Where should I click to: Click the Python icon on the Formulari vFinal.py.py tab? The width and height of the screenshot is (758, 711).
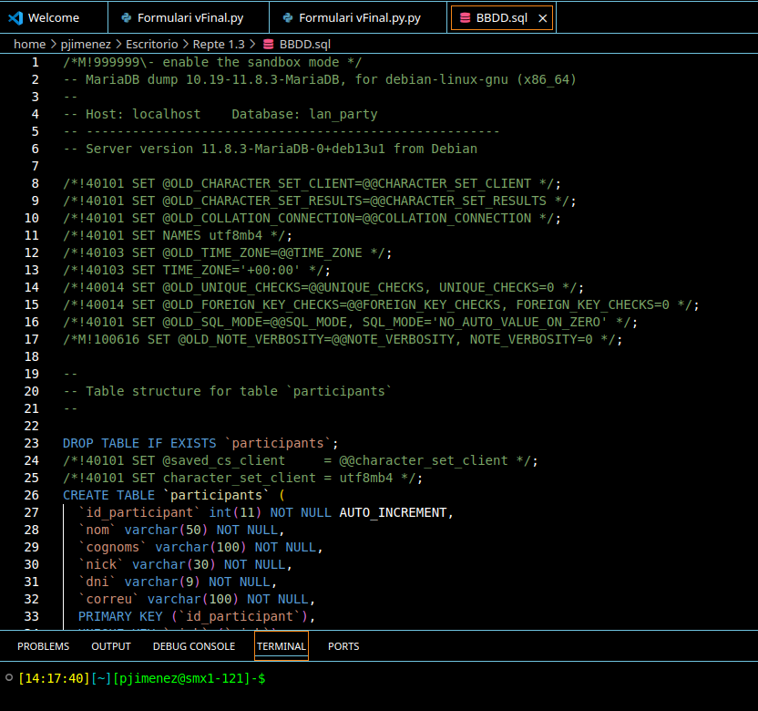click(288, 17)
